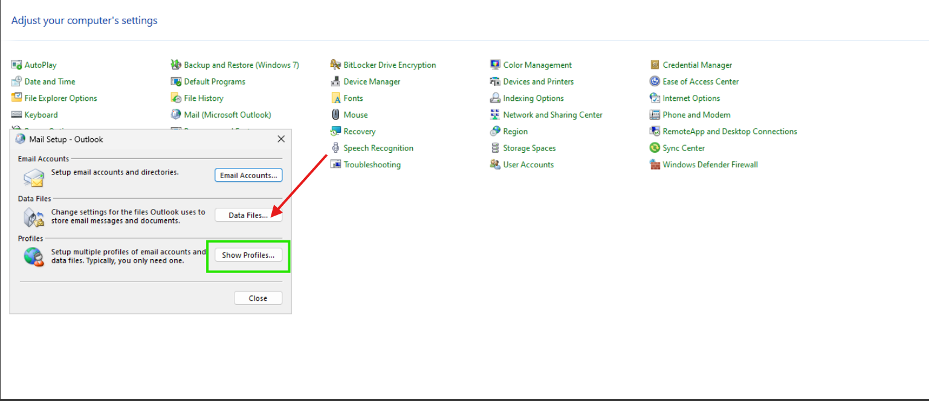The height and width of the screenshot is (401, 929).
Task: Click the Indexing Options icon
Action: pos(495,98)
